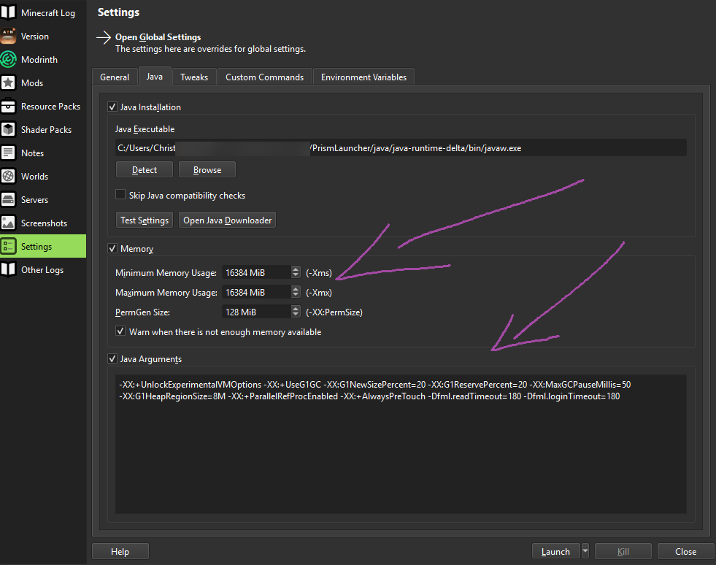The image size is (716, 565).
Task: Switch to the General tab
Action: point(115,77)
